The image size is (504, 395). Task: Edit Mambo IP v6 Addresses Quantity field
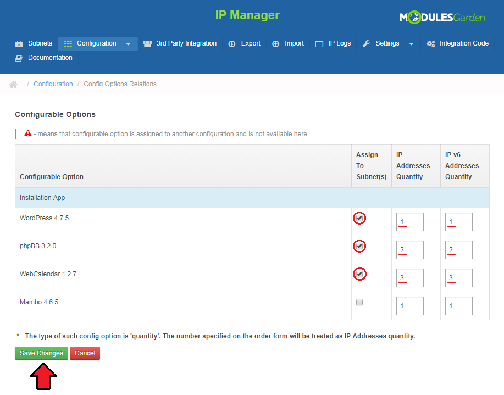coord(459,305)
